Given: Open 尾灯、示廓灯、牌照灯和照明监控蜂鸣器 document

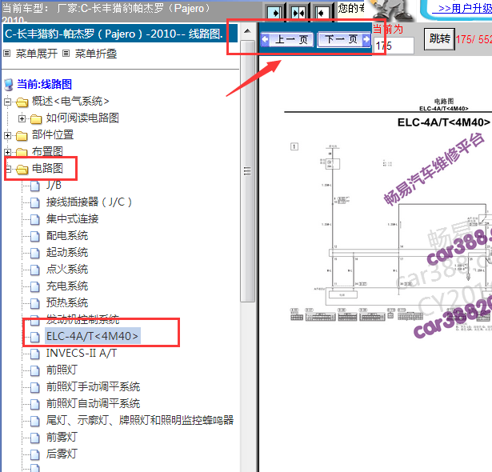Looking at the screenshot, I should (x=140, y=420).
